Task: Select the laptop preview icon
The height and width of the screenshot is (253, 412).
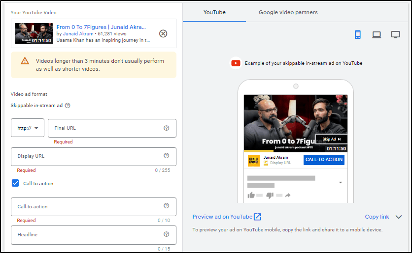Action: 377,34
